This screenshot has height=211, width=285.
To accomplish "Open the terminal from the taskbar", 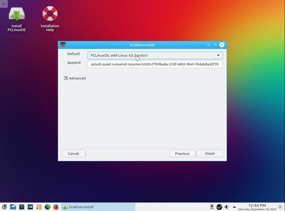I will [x=22, y=207].
